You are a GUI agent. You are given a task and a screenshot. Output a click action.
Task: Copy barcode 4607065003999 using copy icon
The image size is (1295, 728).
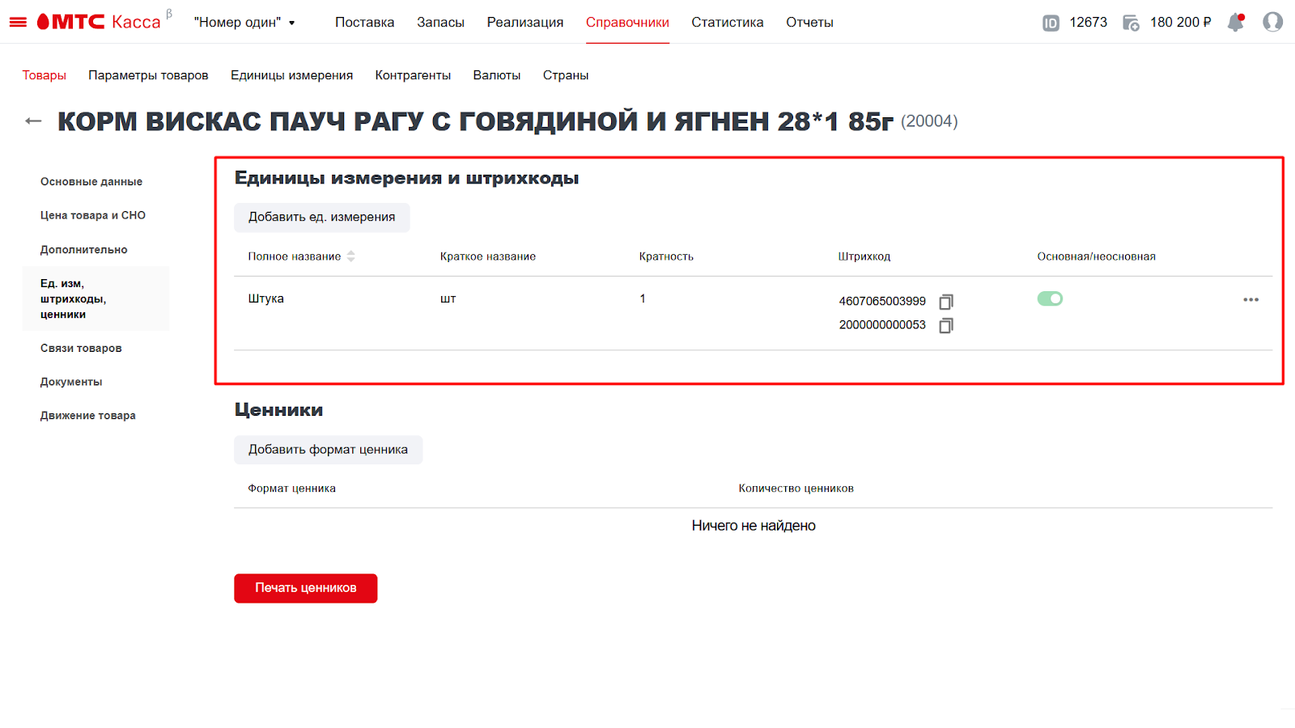click(x=946, y=302)
